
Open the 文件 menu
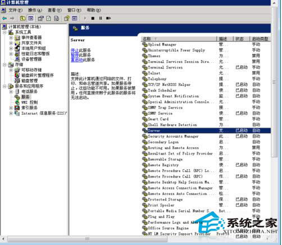click(x=15, y=10)
